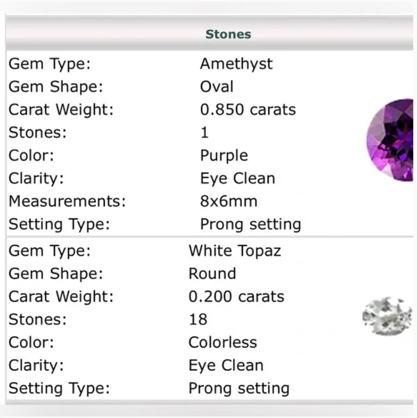Click the purple amethyst gemstone image
The height and width of the screenshot is (418, 417).
[390, 140]
